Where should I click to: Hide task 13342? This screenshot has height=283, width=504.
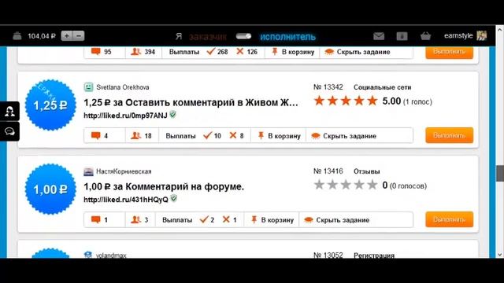[x=343, y=136]
